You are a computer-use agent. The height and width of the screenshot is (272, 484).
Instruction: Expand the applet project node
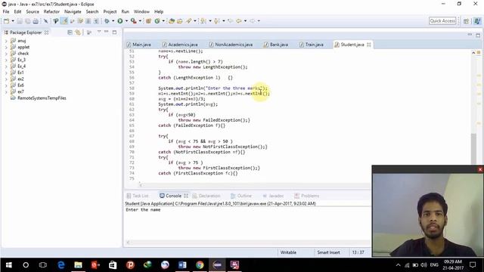(6, 47)
